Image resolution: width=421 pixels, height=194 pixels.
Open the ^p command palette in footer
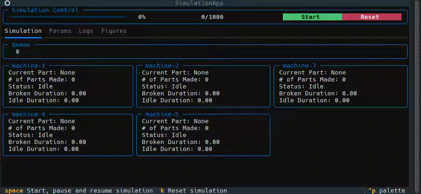pos(386,191)
